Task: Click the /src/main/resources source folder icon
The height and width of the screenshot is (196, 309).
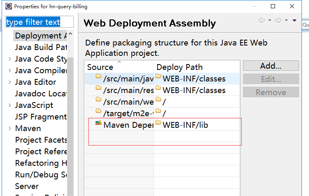Action: click(x=98, y=88)
